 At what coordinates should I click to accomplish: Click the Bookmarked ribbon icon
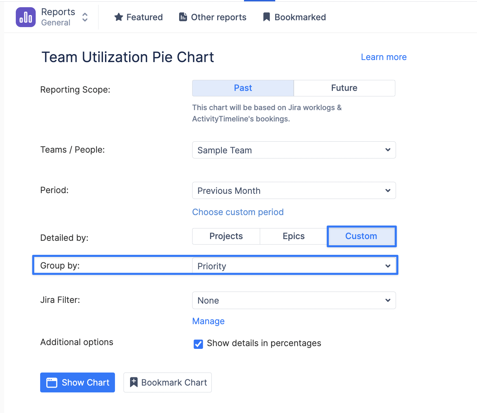pos(266,17)
